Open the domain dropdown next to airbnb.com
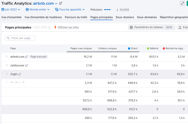188x124 pixels. point(56,4)
